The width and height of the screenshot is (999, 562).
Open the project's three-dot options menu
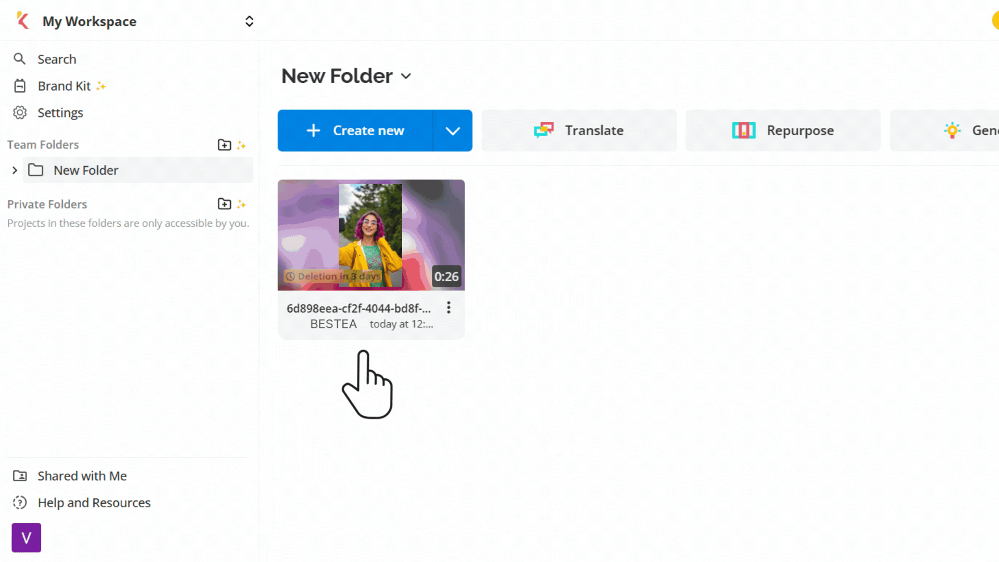pyautogui.click(x=449, y=308)
